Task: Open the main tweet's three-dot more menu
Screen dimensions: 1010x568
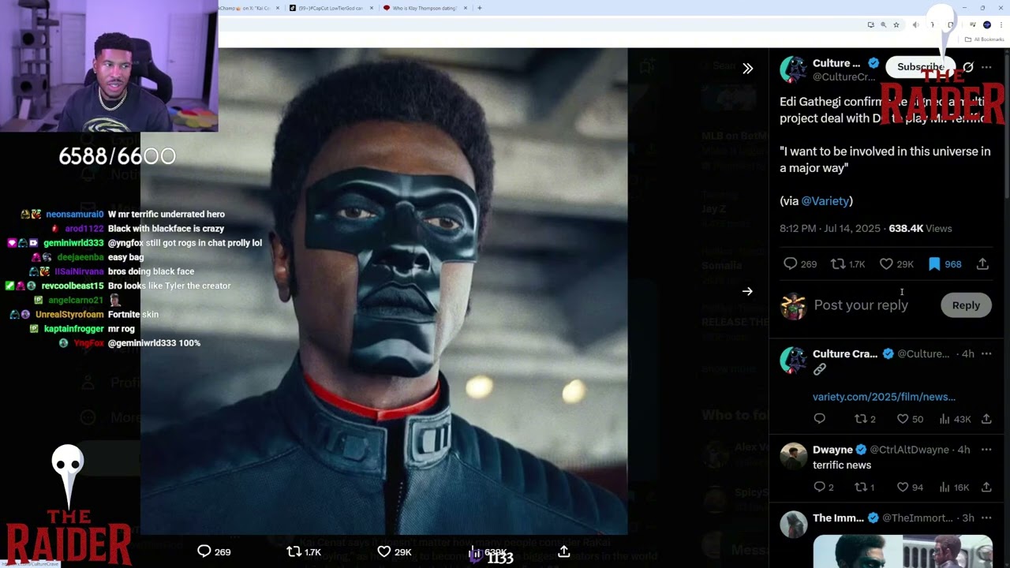Action: (x=986, y=67)
